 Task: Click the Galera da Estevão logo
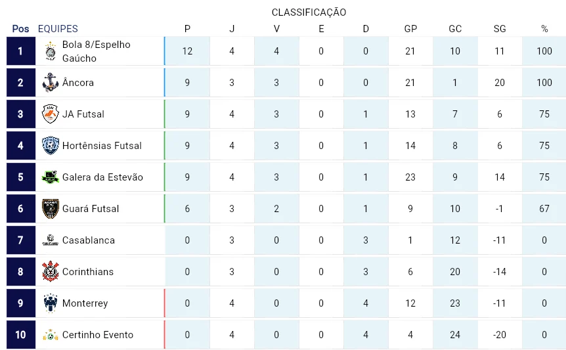click(51, 177)
